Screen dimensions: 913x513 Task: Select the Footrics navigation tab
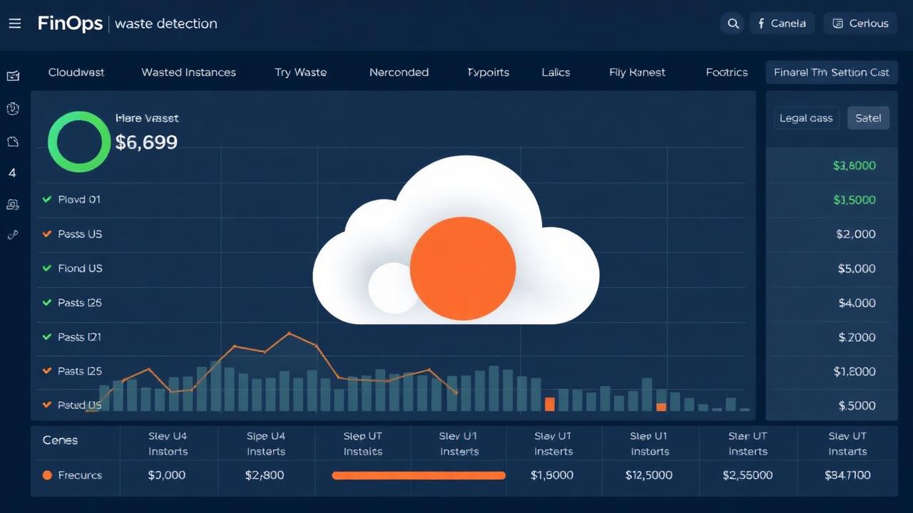726,72
